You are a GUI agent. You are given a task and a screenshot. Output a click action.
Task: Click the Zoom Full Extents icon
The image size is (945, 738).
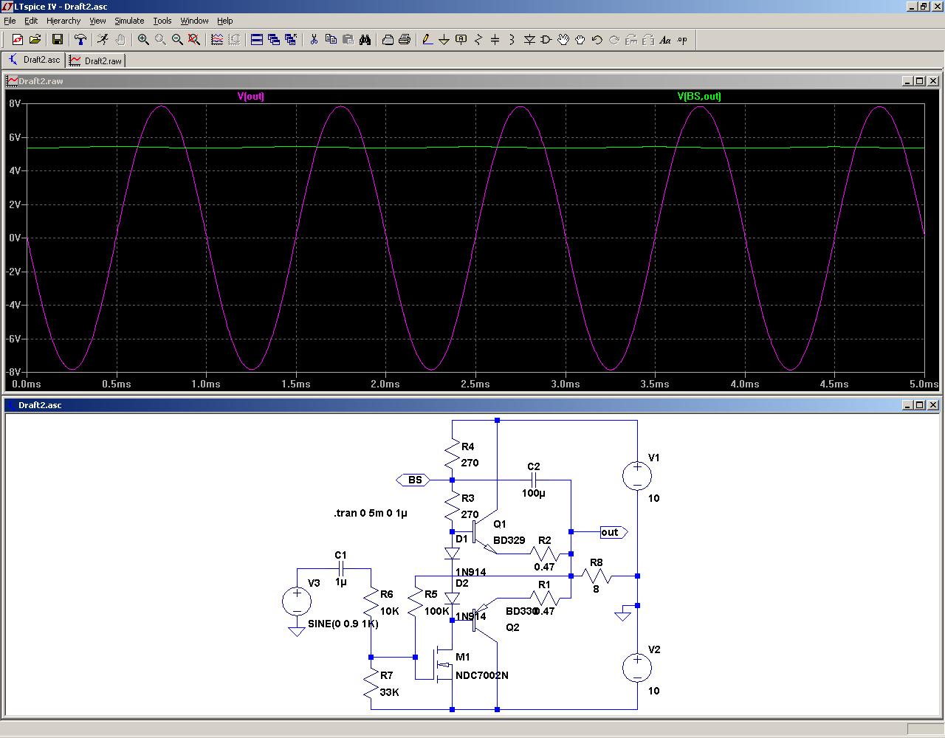pos(194,40)
